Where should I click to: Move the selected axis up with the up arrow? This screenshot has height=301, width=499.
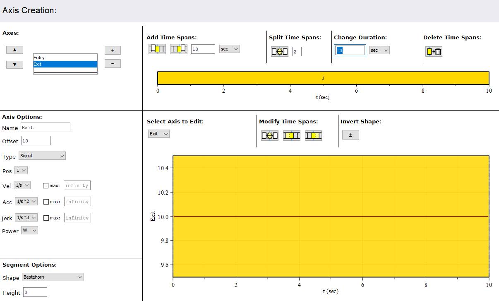pyautogui.click(x=15, y=50)
